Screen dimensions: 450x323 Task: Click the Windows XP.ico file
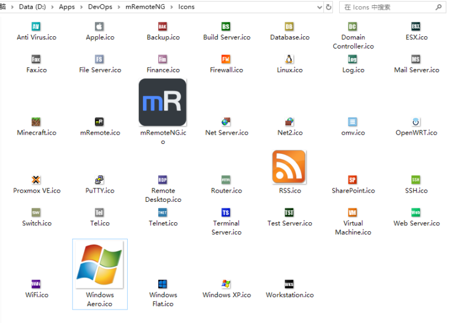point(226,284)
